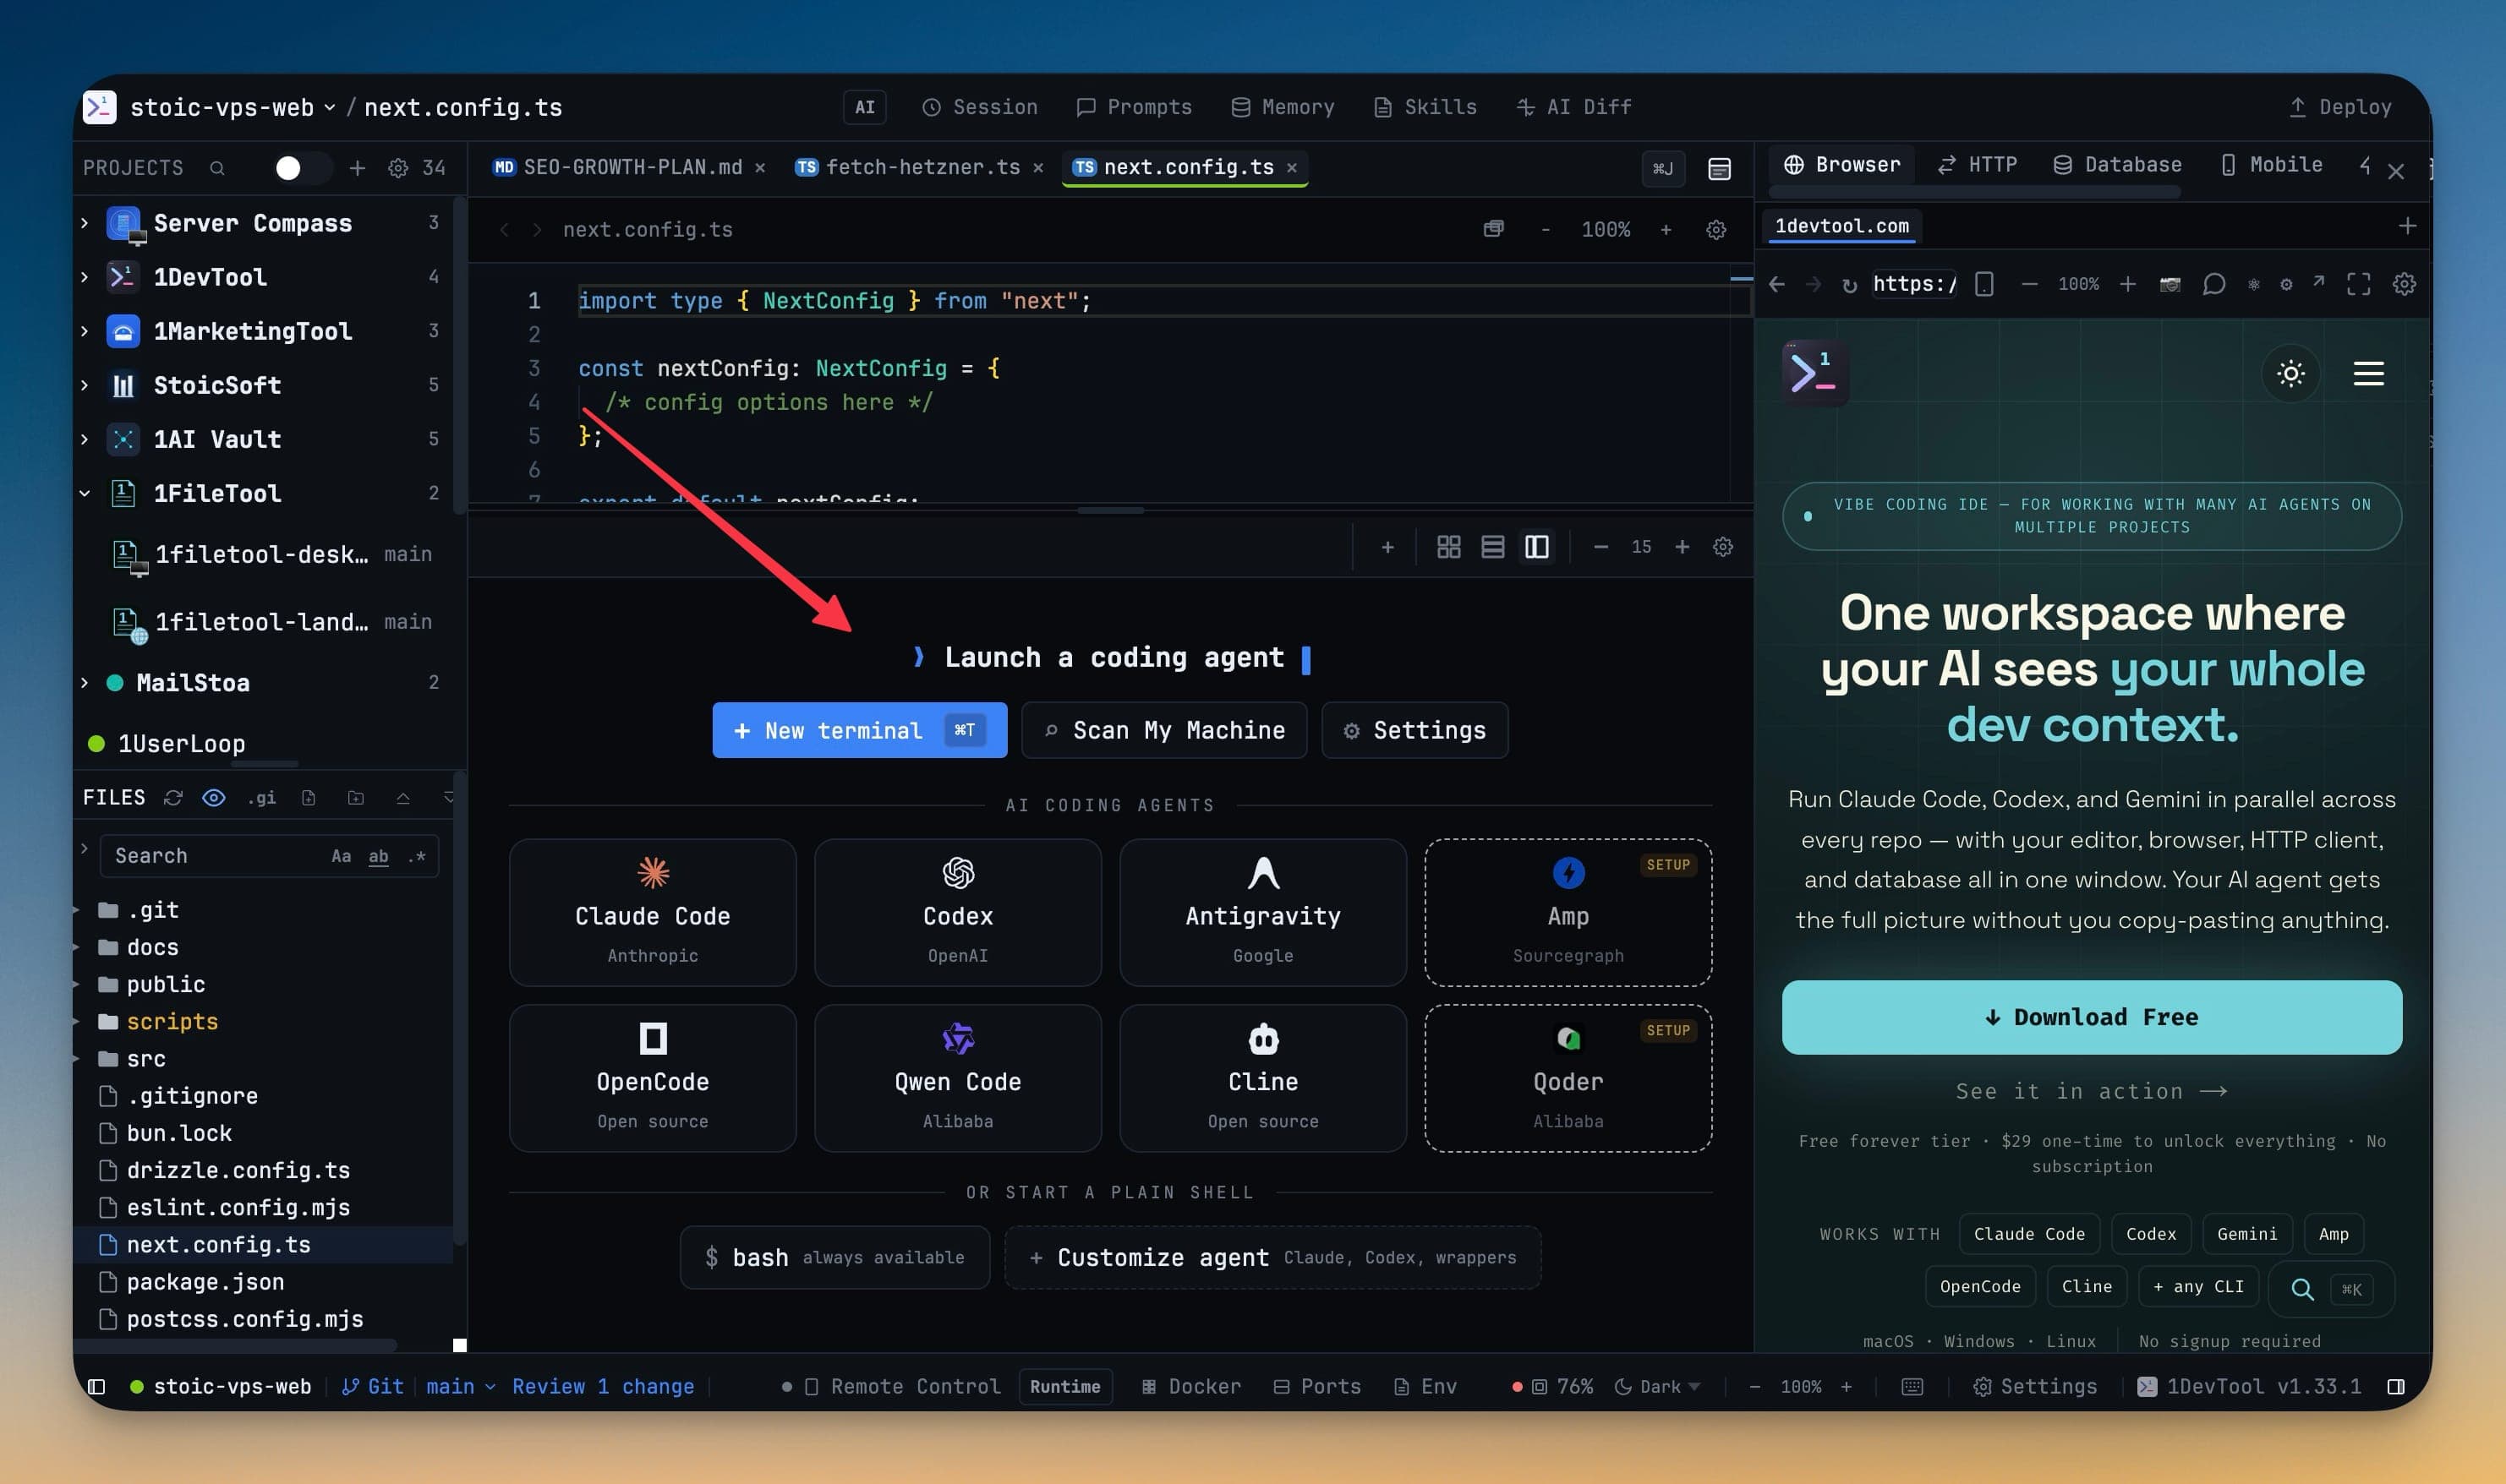Open Docker panel in status bar
This screenshot has width=2506, height=1484.
1191,1386
